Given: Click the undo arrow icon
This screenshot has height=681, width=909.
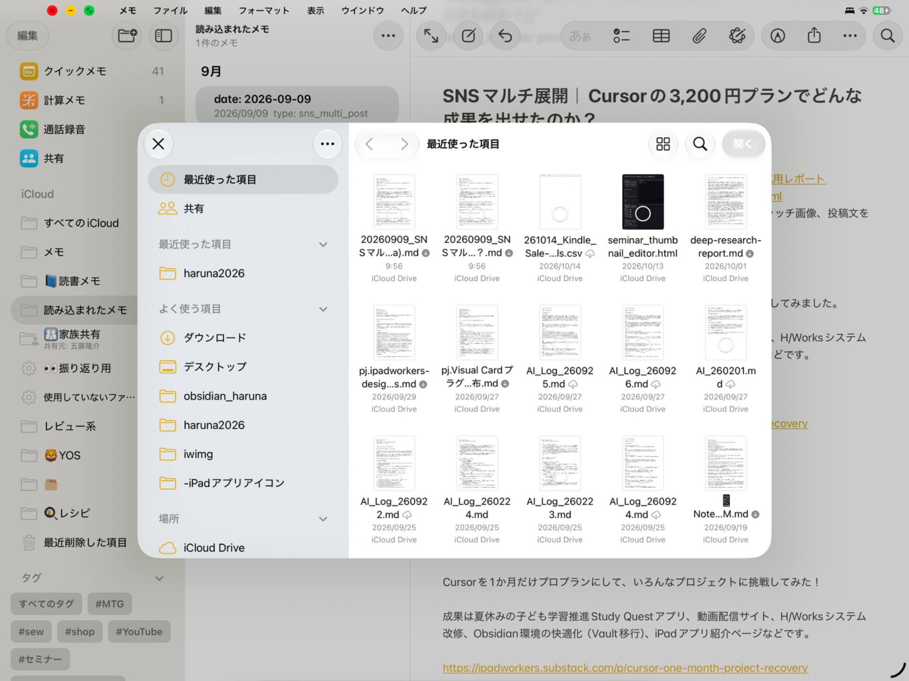Looking at the screenshot, I should [x=505, y=35].
